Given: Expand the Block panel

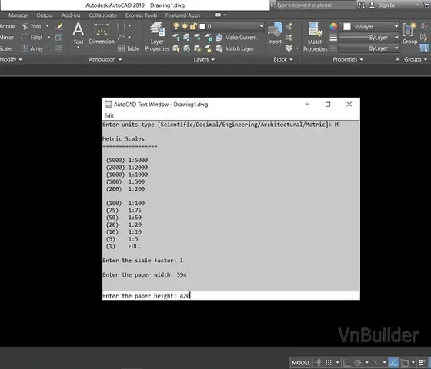Looking at the screenshot, I should pos(283,59).
